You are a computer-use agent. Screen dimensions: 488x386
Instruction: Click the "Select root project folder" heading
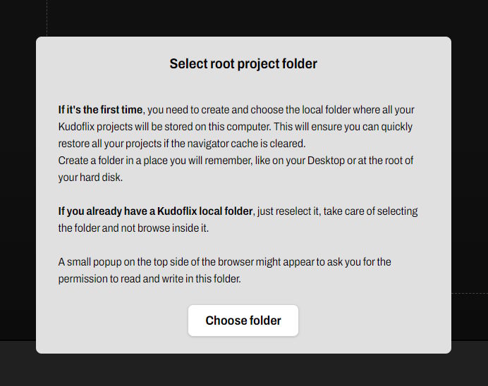(243, 64)
